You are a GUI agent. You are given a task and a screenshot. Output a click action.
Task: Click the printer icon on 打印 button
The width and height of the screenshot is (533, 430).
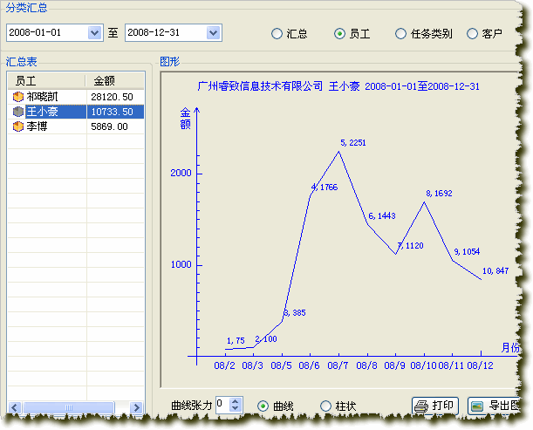click(421, 406)
